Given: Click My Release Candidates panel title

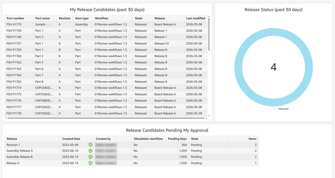Looking at the screenshot, I should pos(107,10).
